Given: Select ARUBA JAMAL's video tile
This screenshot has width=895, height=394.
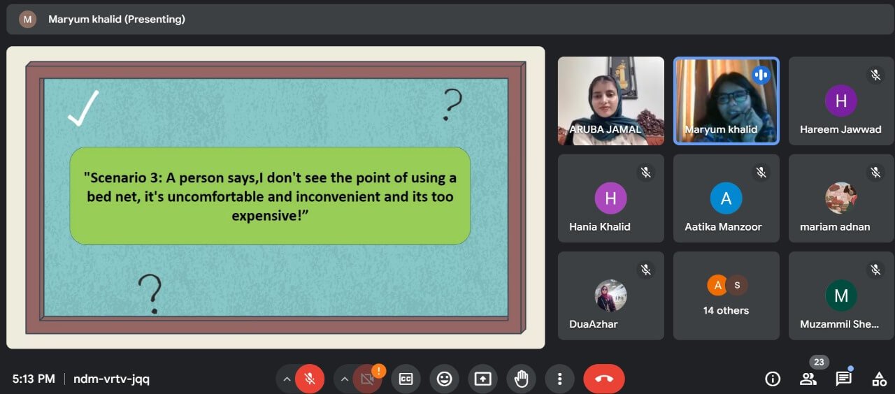Looking at the screenshot, I should click(x=610, y=101).
